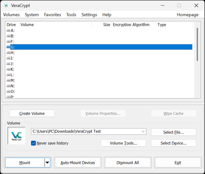The image size is (205, 174).
Task: Click the drive icon for M:
Action: [x=8, y=80]
